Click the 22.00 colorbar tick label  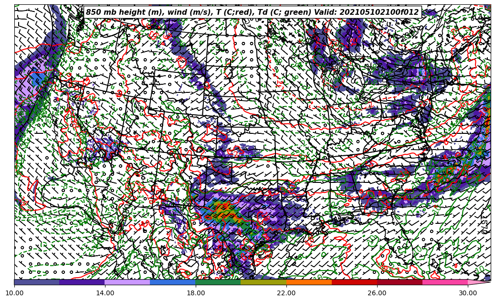286,293
